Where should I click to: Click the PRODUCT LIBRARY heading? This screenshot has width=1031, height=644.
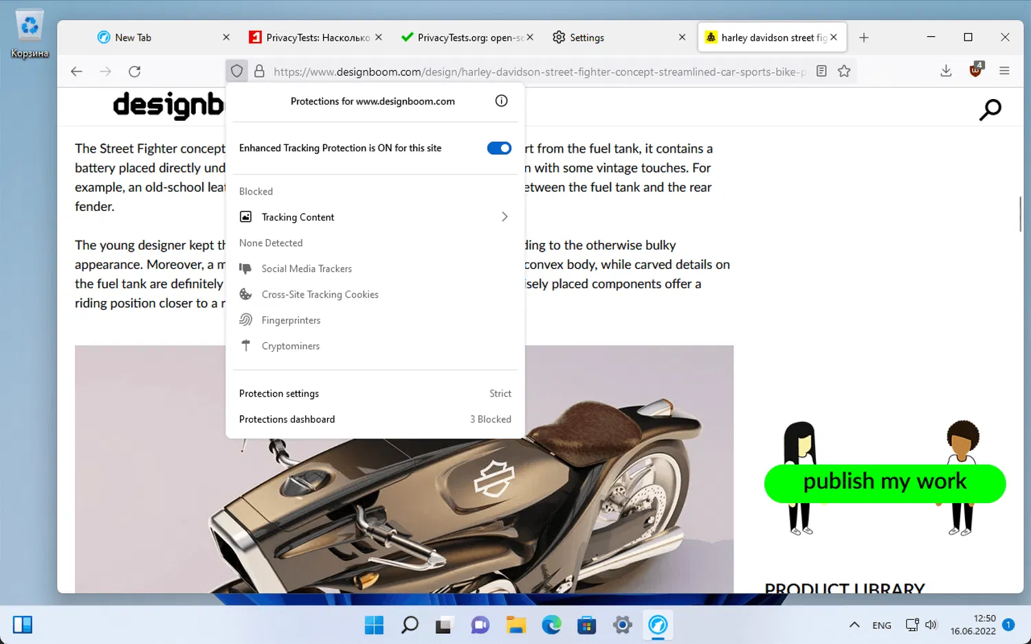click(845, 588)
